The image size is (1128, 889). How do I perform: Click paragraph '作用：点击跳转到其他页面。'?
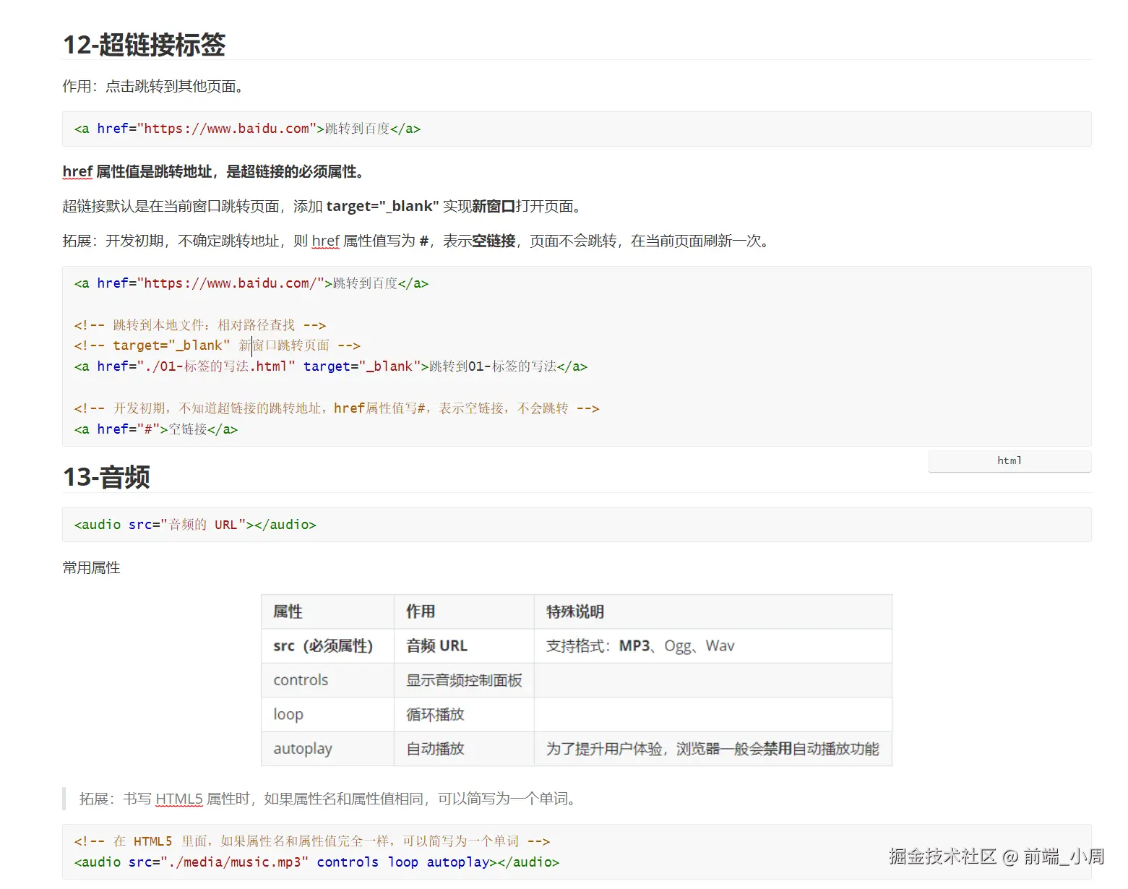pyautogui.click(x=156, y=86)
